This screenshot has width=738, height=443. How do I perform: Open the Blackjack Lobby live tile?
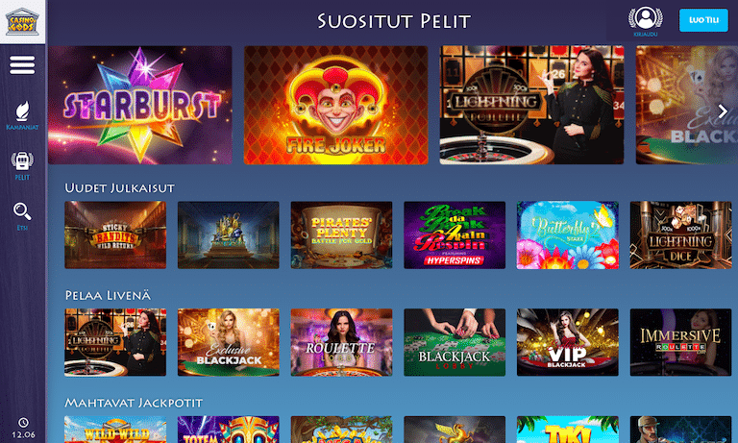(x=455, y=342)
